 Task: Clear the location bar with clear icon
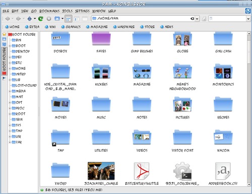193,19
